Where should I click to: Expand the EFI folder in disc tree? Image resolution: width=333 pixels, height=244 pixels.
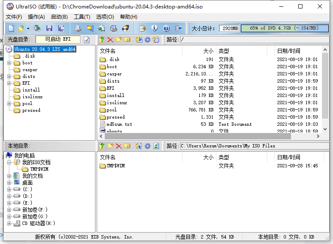(9, 83)
